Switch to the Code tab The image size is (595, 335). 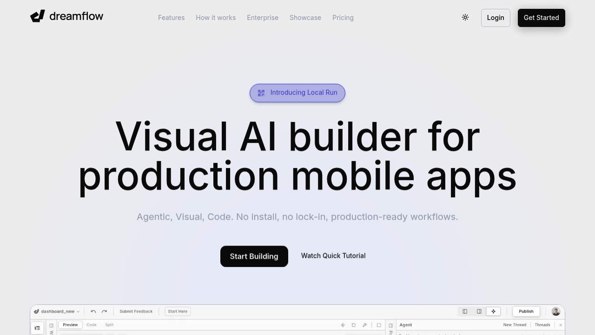coord(92,325)
